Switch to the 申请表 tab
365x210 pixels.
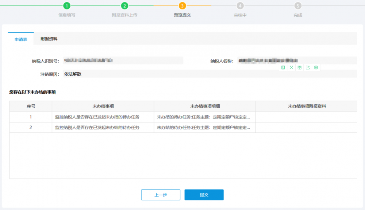(x=21, y=39)
